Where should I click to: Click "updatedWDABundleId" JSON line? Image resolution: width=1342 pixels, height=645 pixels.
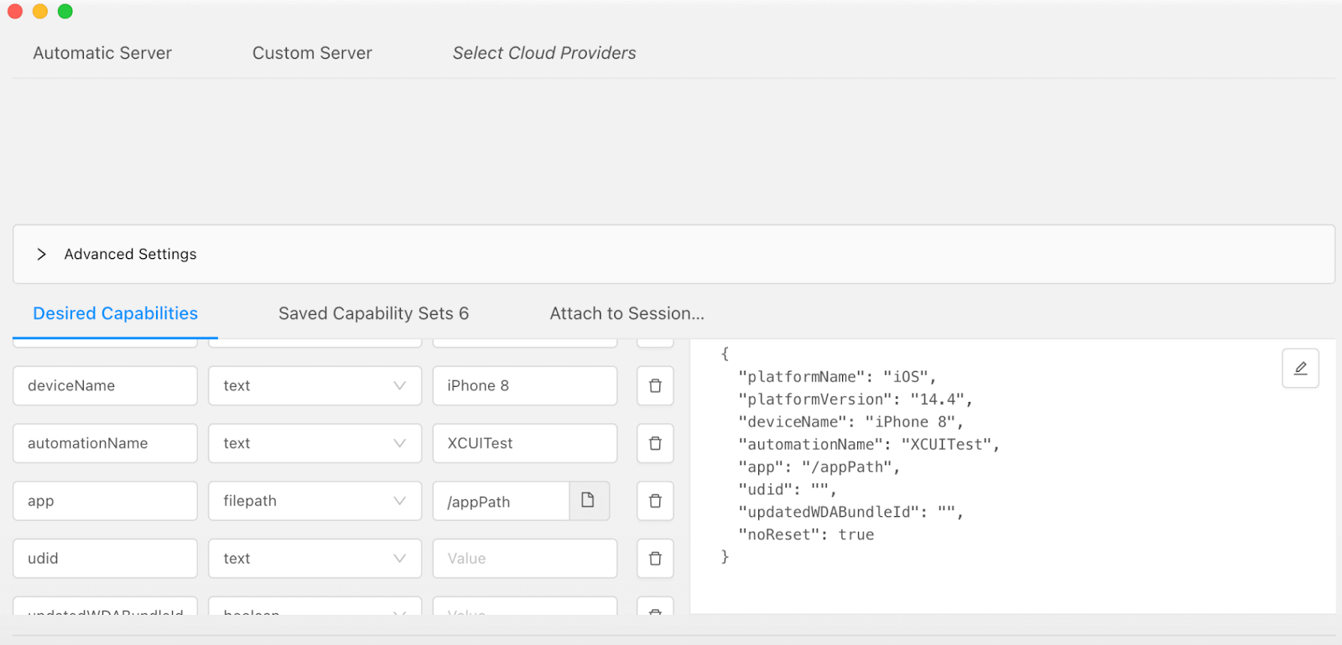[850, 512]
